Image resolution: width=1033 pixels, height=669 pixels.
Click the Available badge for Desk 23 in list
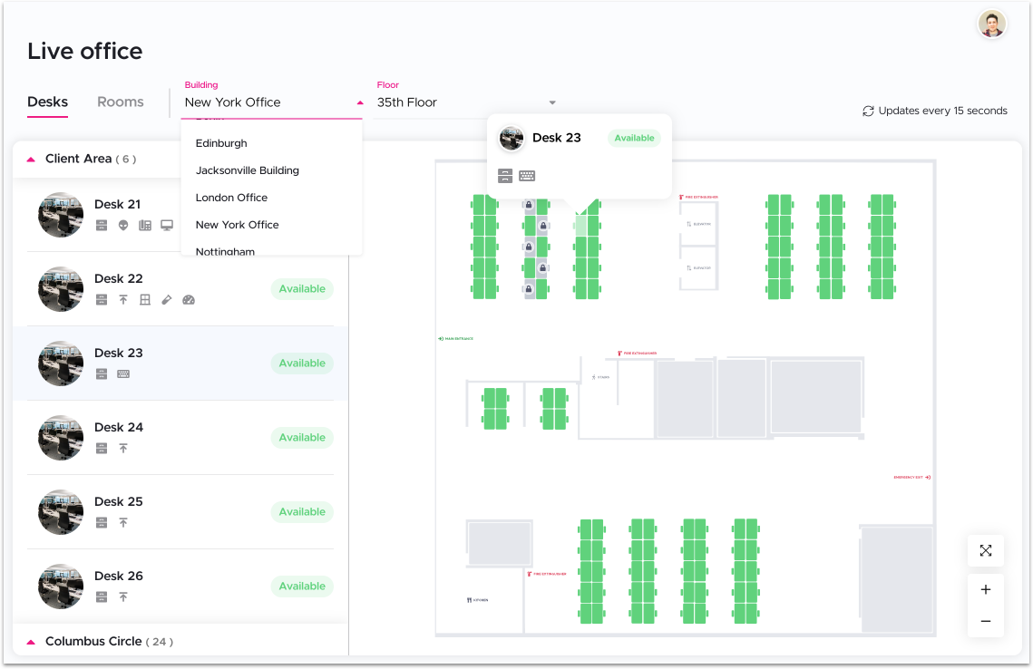(x=302, y=364)
